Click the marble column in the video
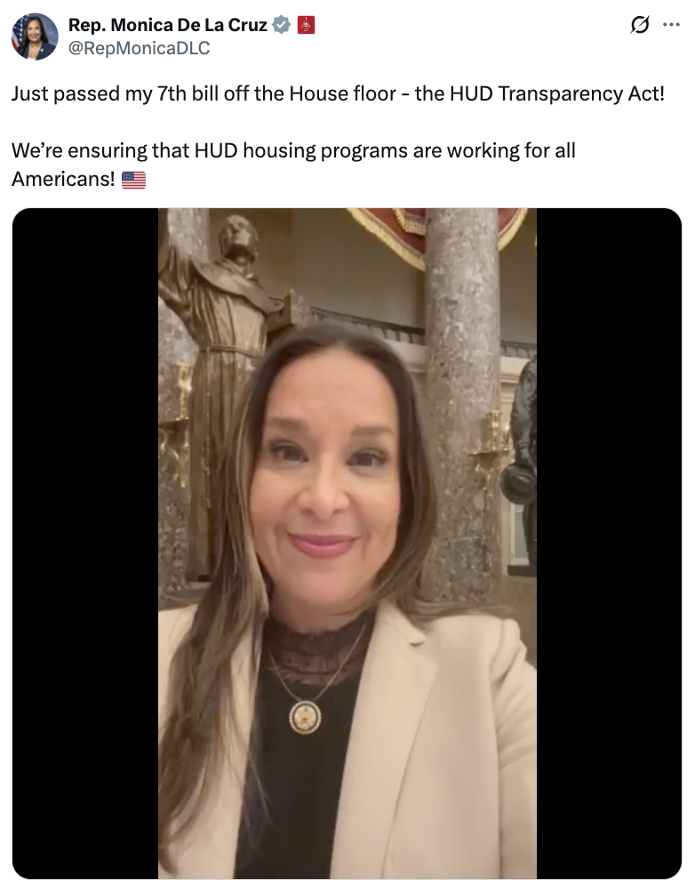The image size is (695, 888). click(x=462, y=397)
